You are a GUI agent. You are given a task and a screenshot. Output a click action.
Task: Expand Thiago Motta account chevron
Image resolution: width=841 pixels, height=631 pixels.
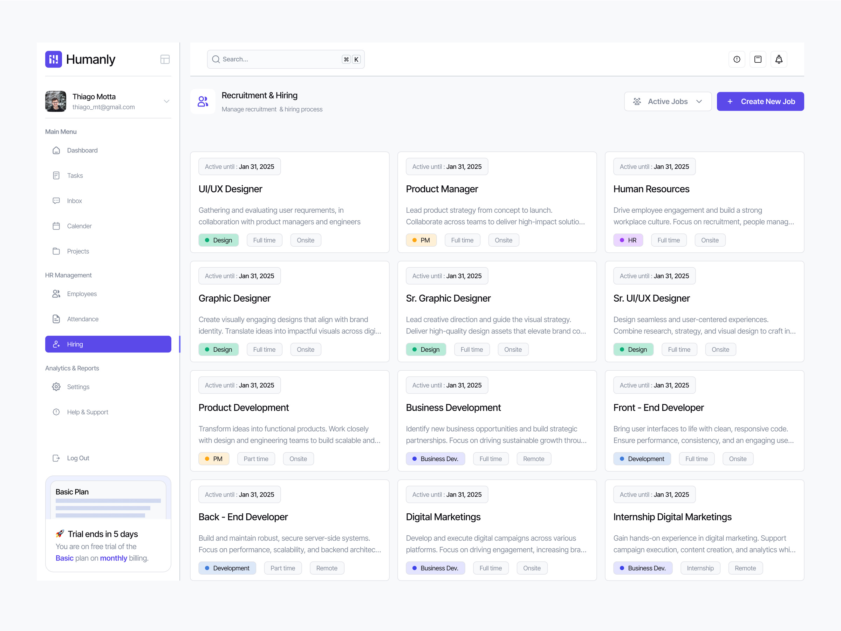(166, 102)
